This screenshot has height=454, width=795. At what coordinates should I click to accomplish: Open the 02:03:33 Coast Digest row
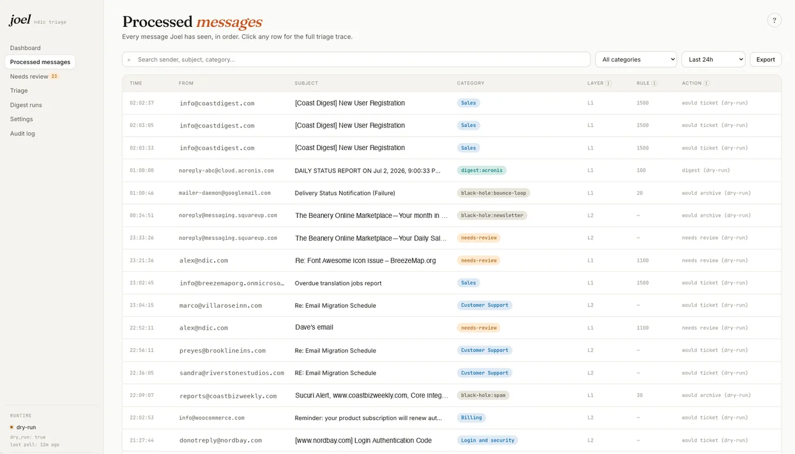click(452, 148)
